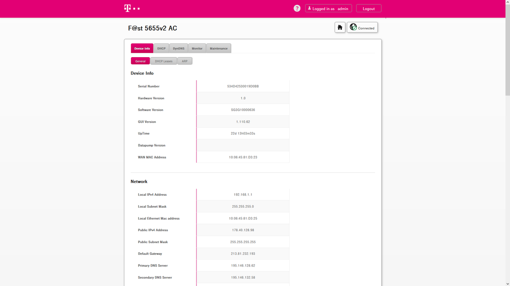
Task: Open the Maintenance tab
Action: 219,48
